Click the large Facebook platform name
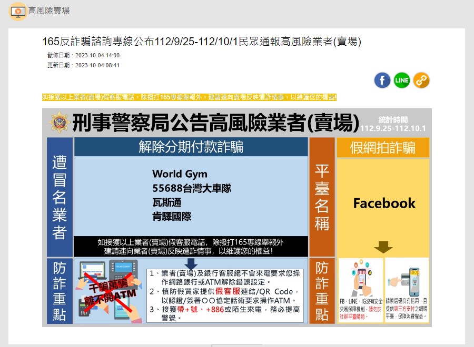Screen dimensions: 474x347 pos(384,203)
